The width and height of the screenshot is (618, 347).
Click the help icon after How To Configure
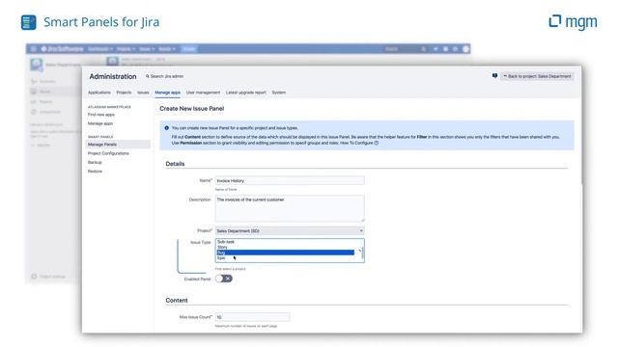click(376, 143)
